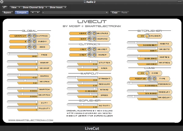Image resolution: width=183 pixels, height=131 pixels.
Task: Decrease MINREP with the minus button
Action: click(x=89, y=55)
